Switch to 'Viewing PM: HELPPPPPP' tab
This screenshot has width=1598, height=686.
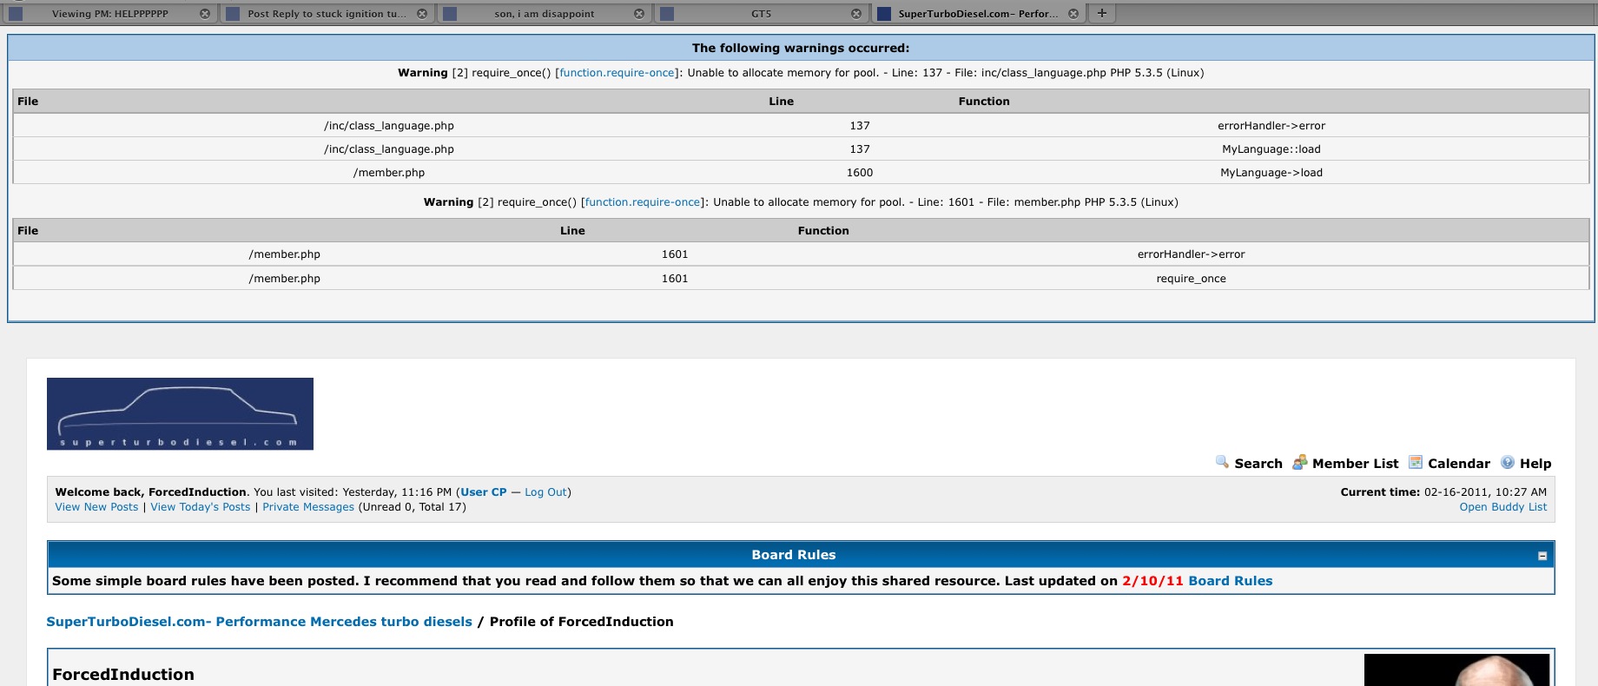pos(110,14)
